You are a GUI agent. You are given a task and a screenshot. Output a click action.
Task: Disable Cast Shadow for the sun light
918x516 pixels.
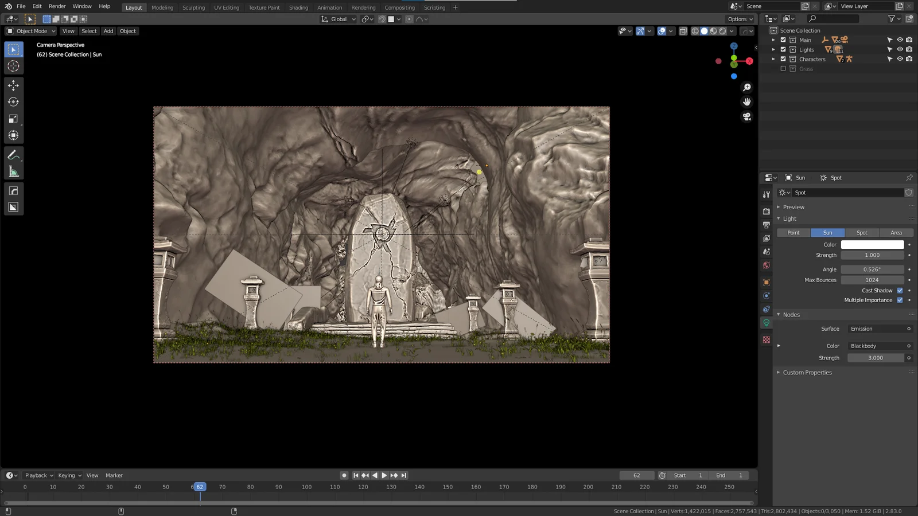pos(900,290)
